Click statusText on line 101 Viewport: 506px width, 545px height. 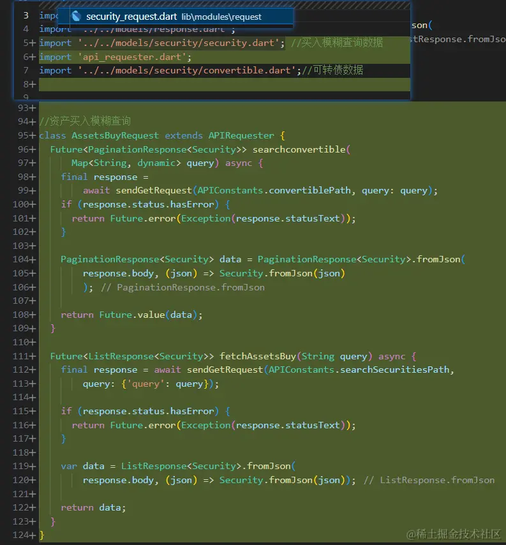click(x=312, y=218)
